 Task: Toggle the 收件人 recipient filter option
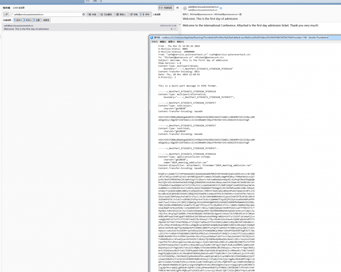(28, 20)
